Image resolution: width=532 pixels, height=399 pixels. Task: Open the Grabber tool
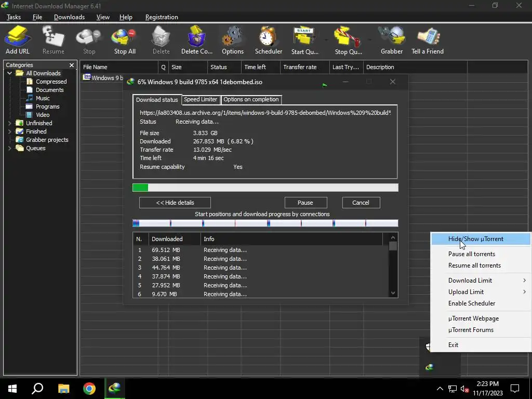pos(392,40)
